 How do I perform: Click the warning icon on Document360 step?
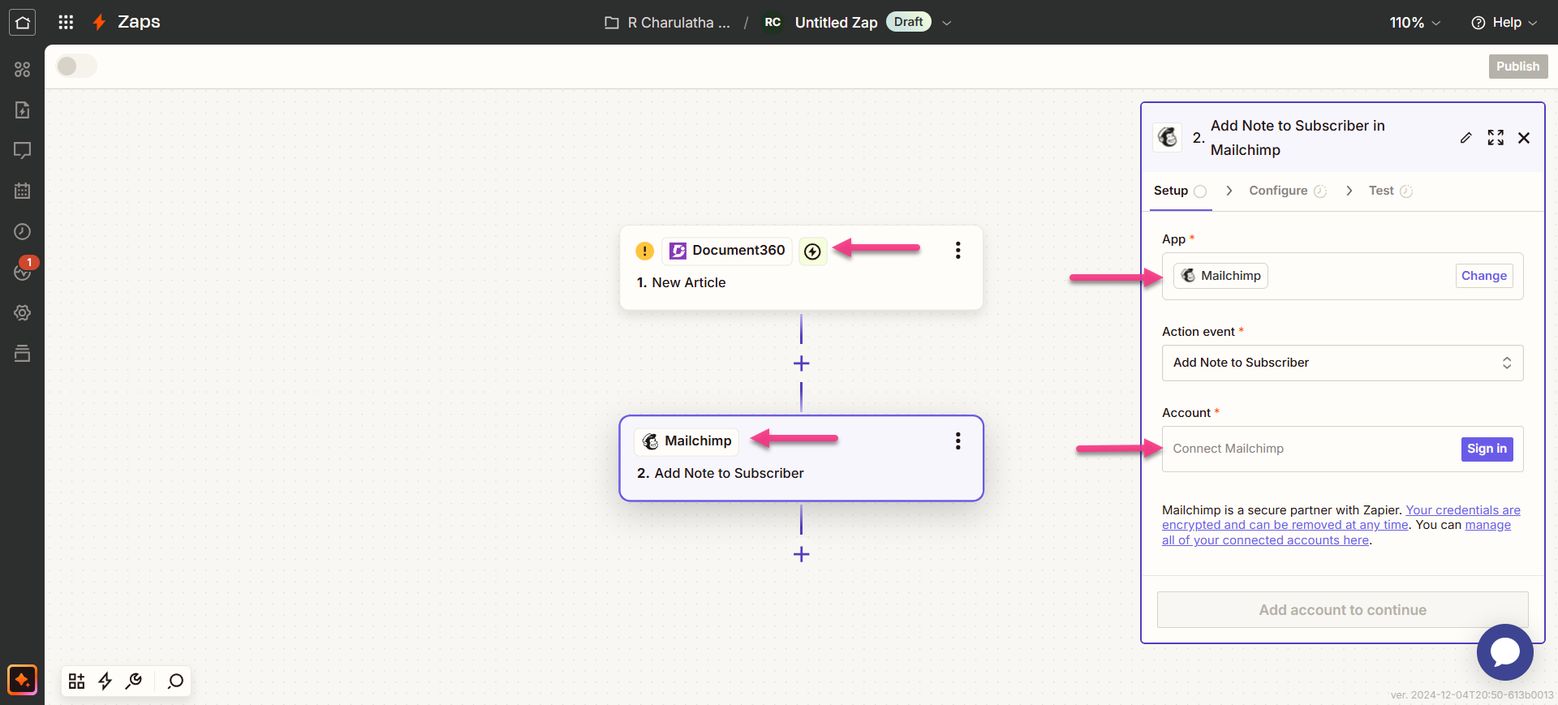pyautogui.click(x=644, y=251)
